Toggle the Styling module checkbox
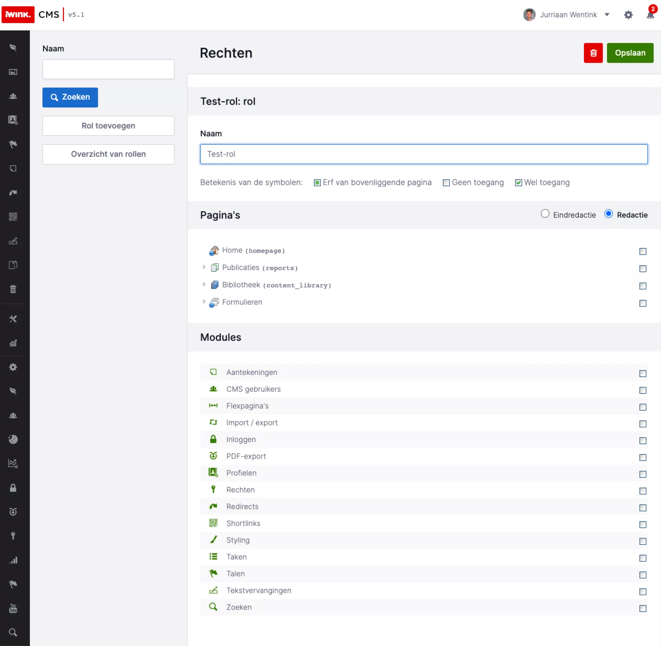The image size is (661, 646). (x=642, y=541)
